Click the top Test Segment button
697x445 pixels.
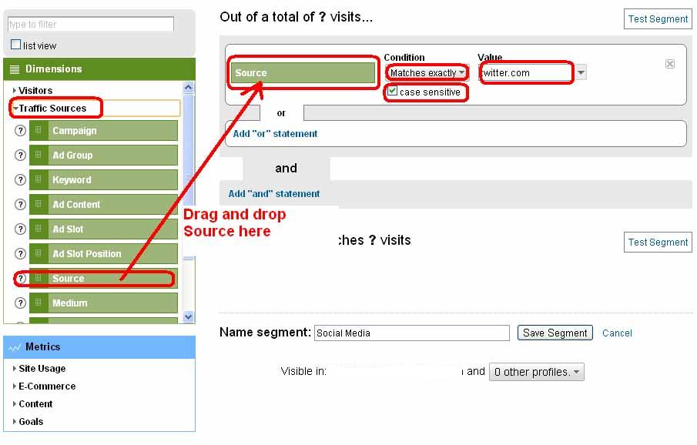658,19
